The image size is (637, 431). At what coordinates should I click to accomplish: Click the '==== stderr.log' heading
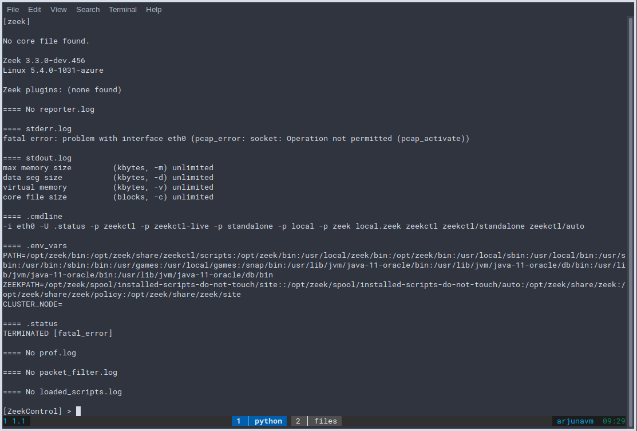click(37, 129)
